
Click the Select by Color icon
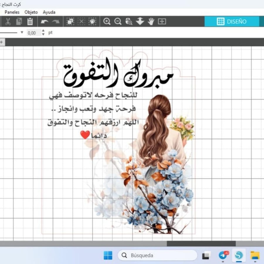(x=92, y=21)
